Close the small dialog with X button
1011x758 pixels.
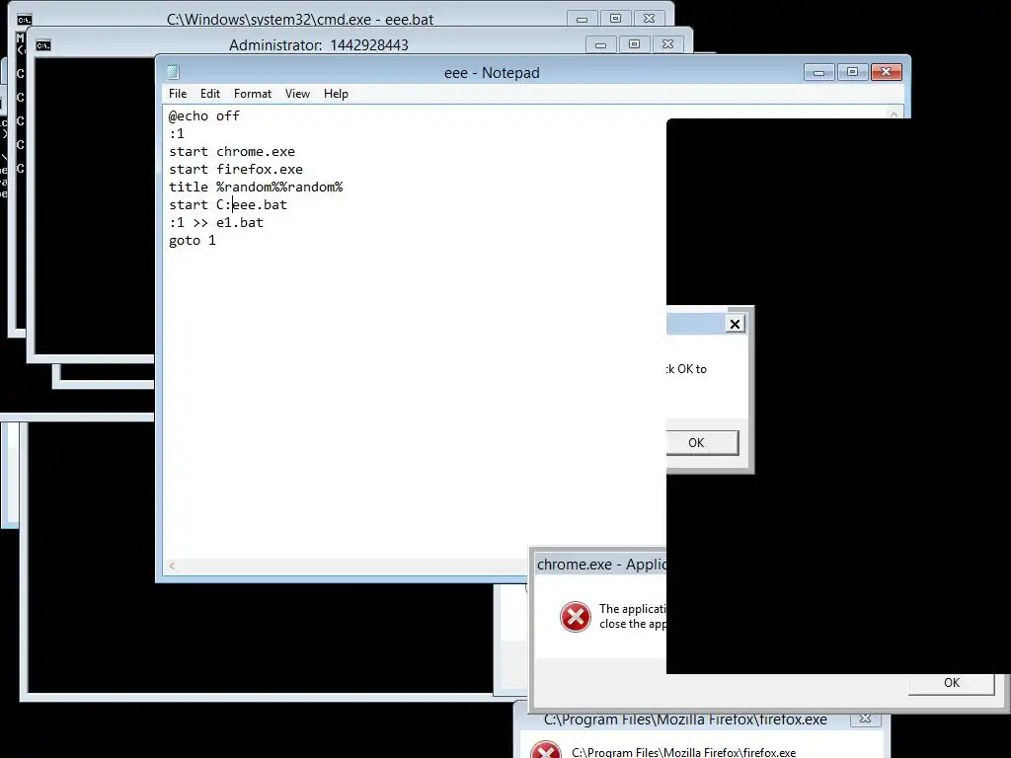click(x=735, y=324)
